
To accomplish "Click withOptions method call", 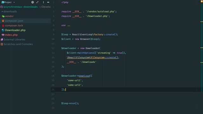I will tap(86, 53).
